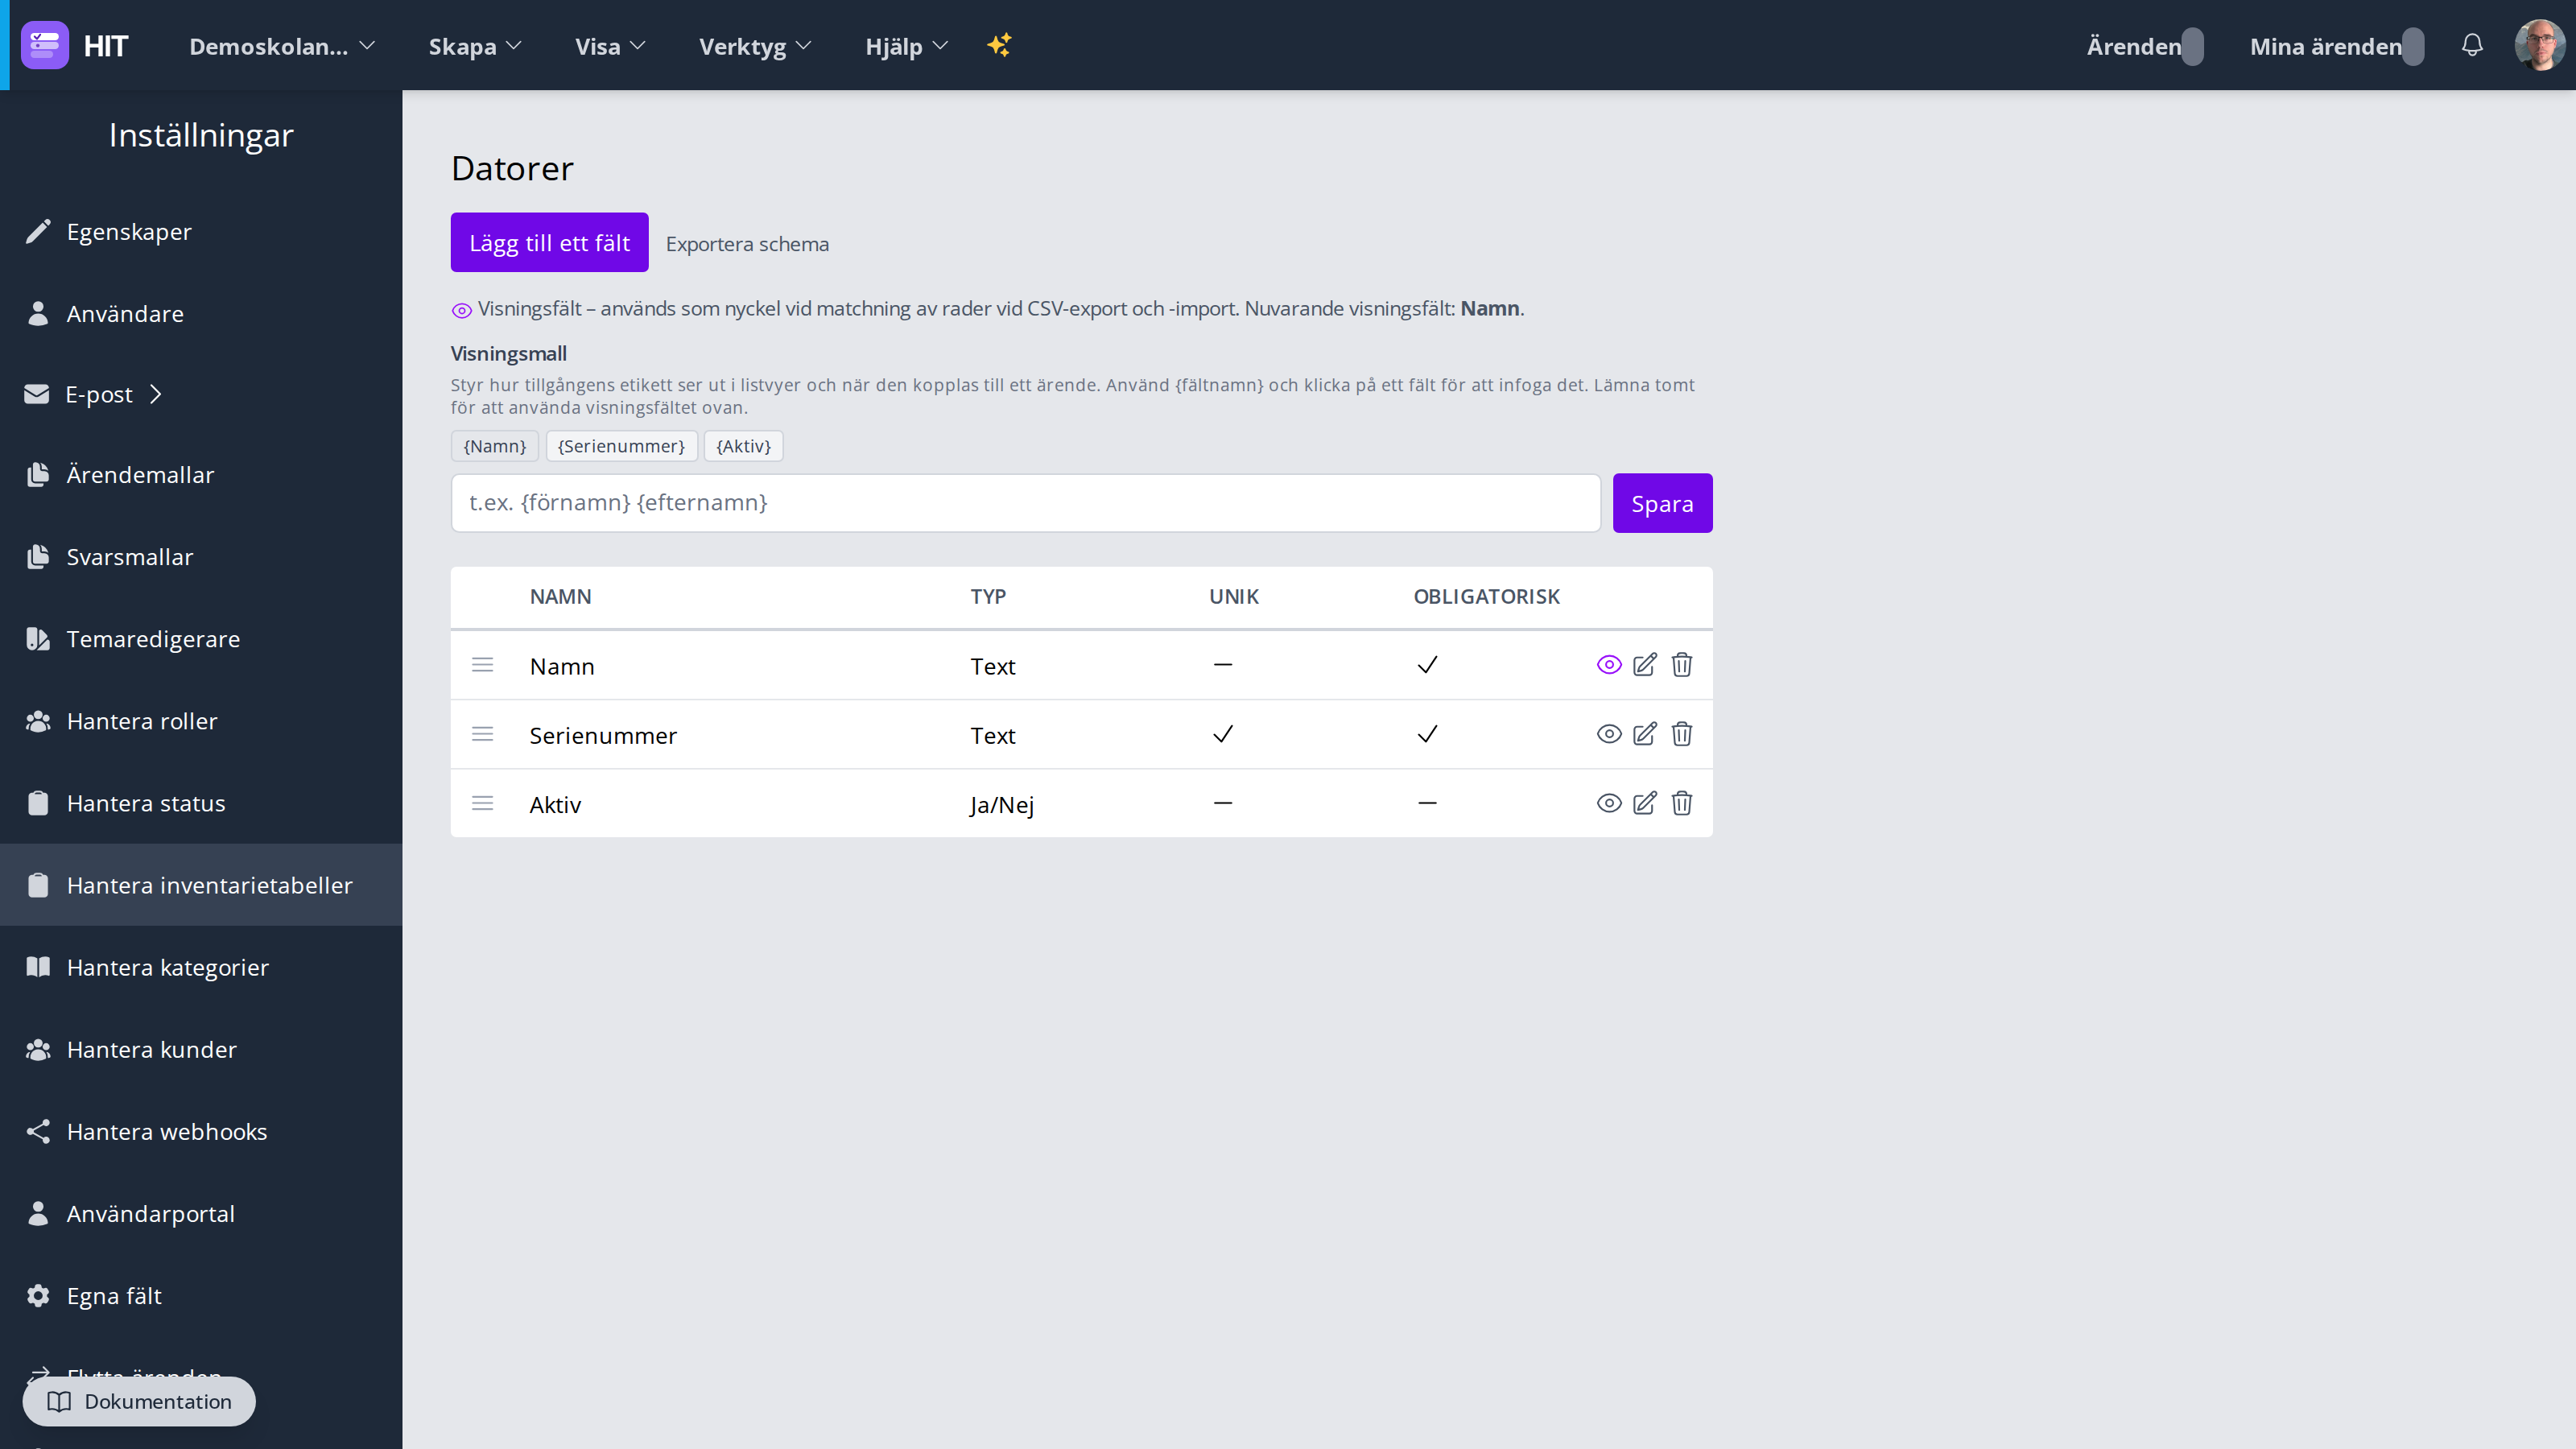Click NAMN column header
2576x1449 pixels.
560,597
